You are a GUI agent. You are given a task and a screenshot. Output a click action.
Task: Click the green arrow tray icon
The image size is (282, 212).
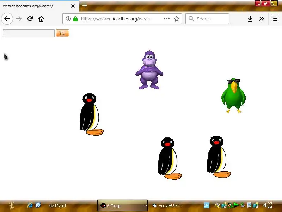point(236,205)
